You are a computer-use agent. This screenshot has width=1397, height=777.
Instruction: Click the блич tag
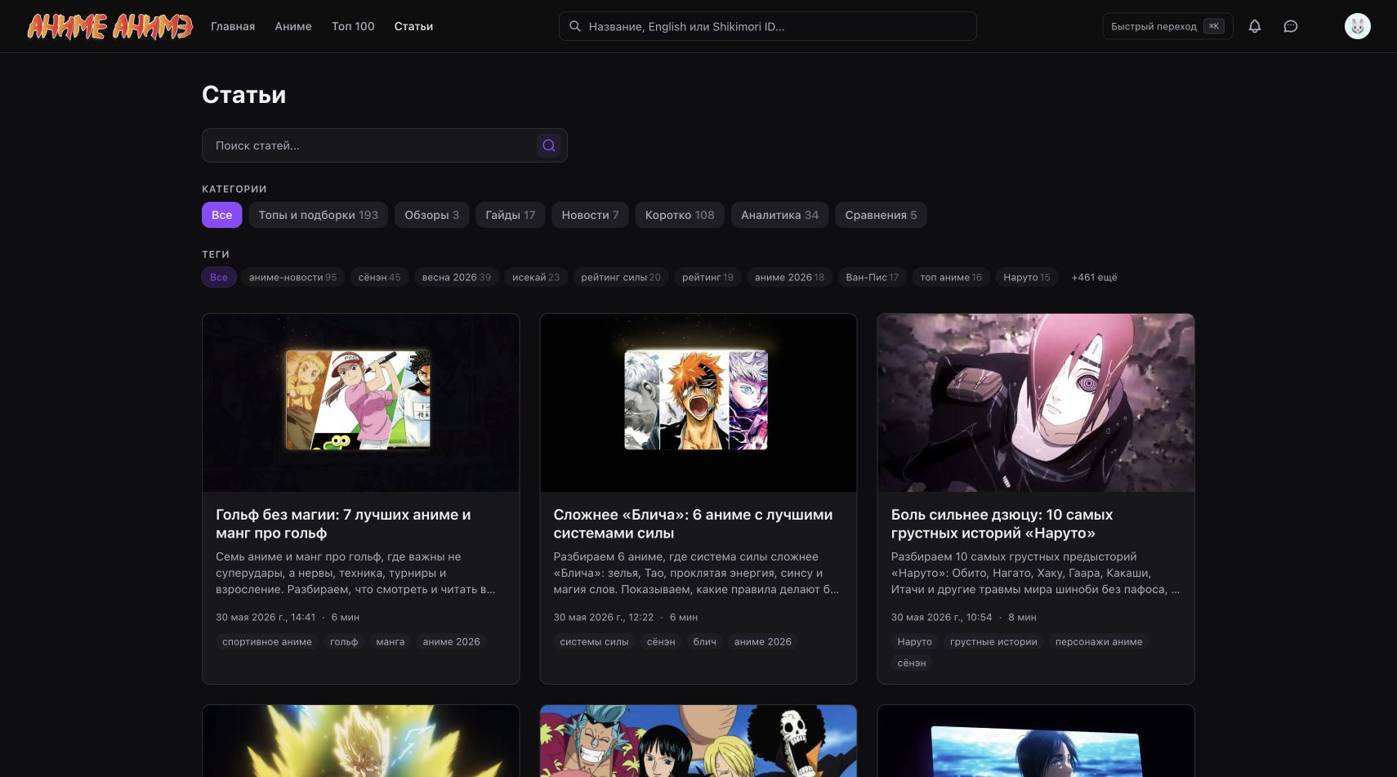(705, 641)
